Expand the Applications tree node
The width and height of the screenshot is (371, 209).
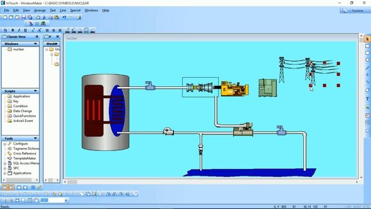pos(5,173)
